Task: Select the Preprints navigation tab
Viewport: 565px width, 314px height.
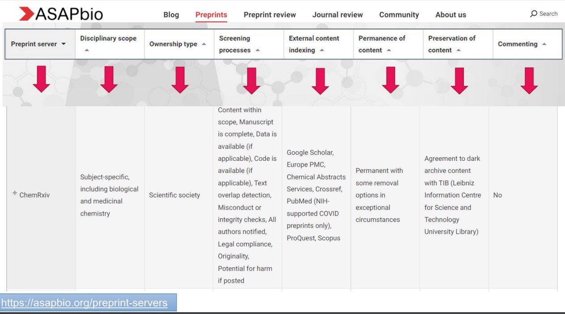Action: (x=211, y=15)
